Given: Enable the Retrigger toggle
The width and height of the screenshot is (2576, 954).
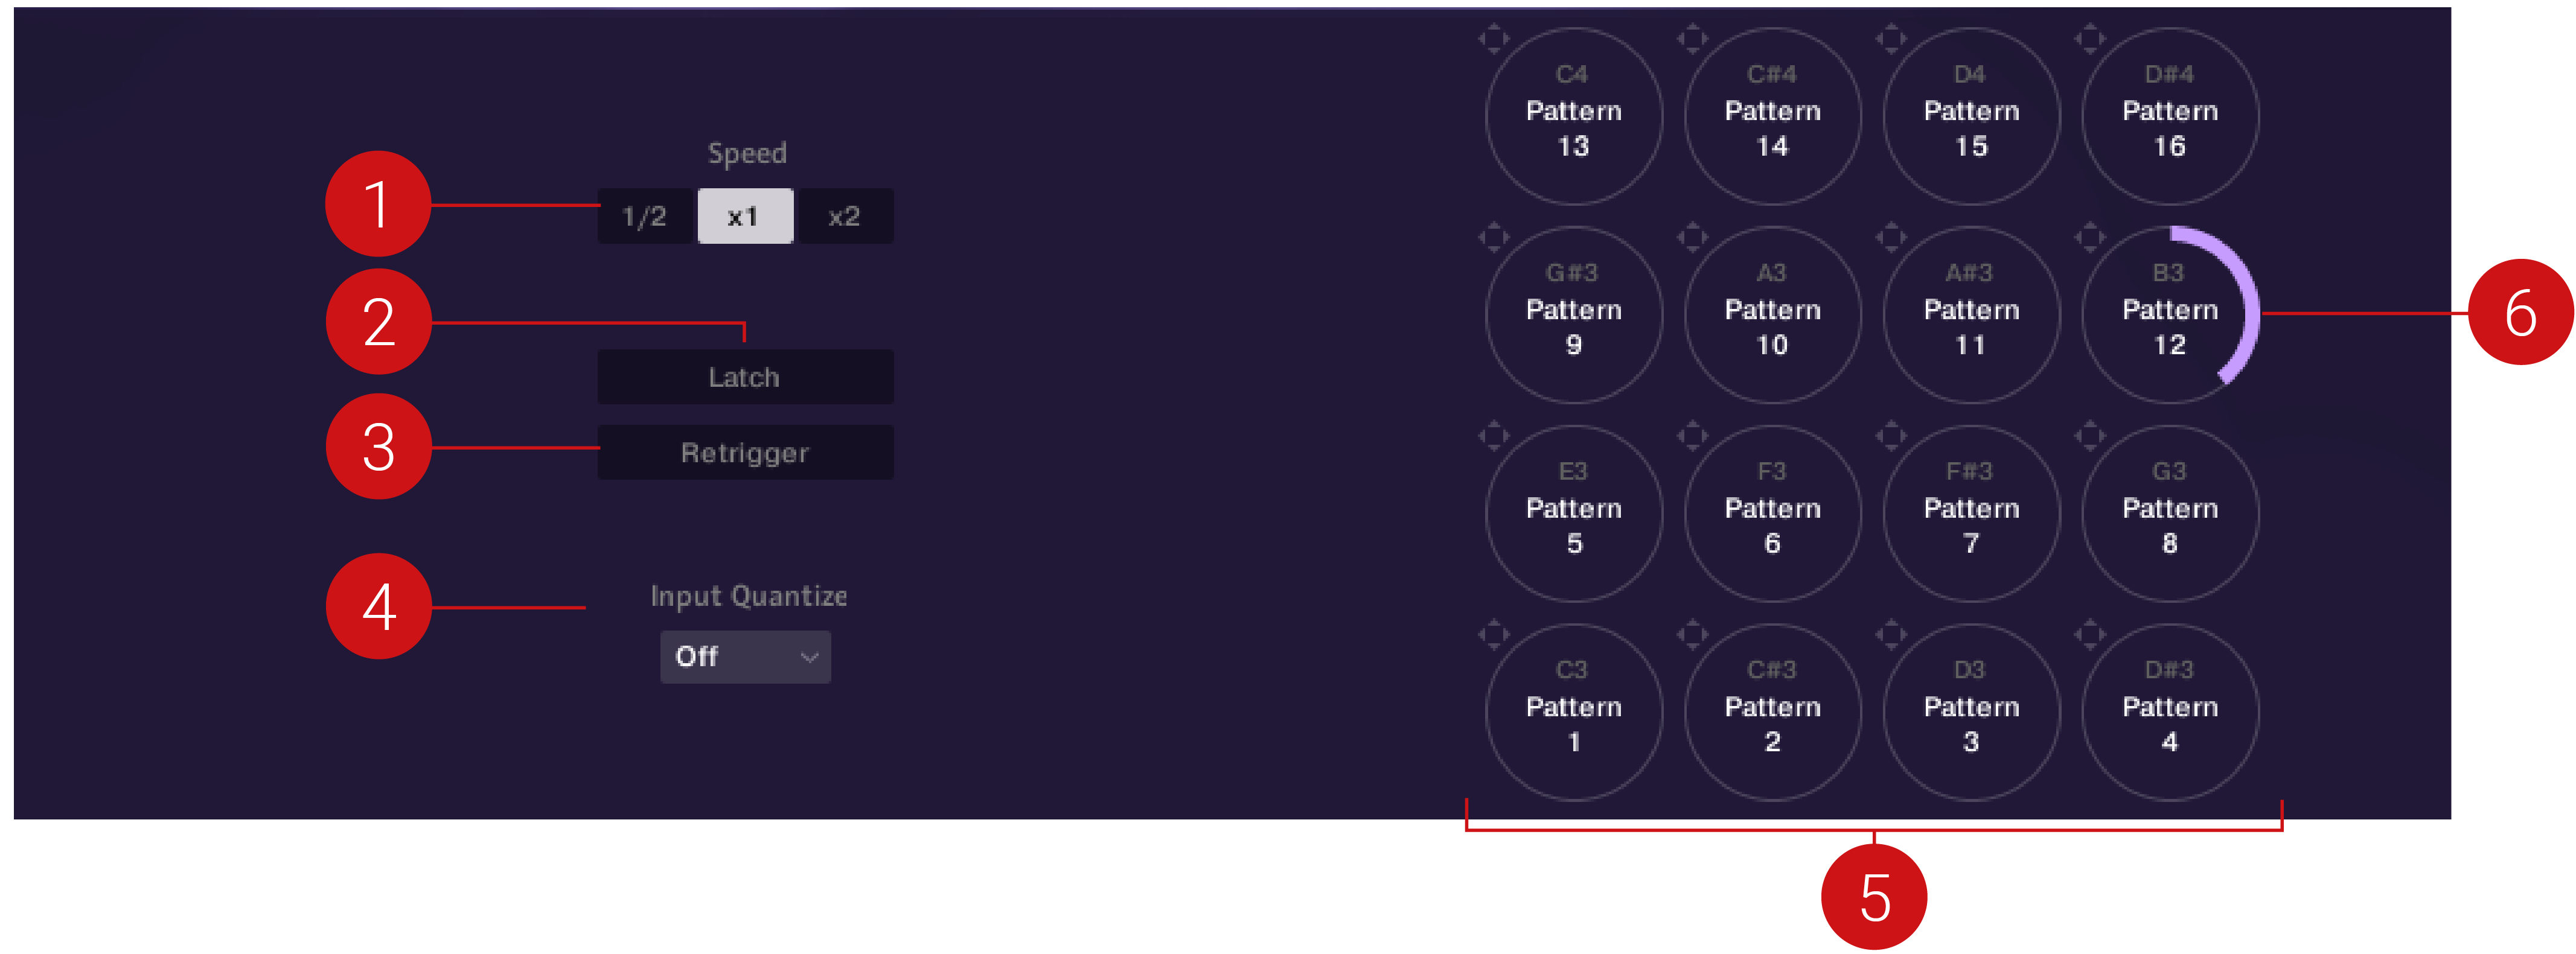Looking at the screenshot, I should pos(745,452).
